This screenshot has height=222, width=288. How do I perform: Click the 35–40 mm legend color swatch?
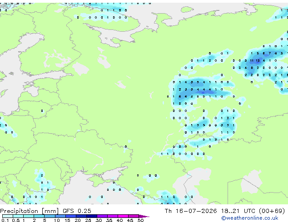[x=112, y=216]
